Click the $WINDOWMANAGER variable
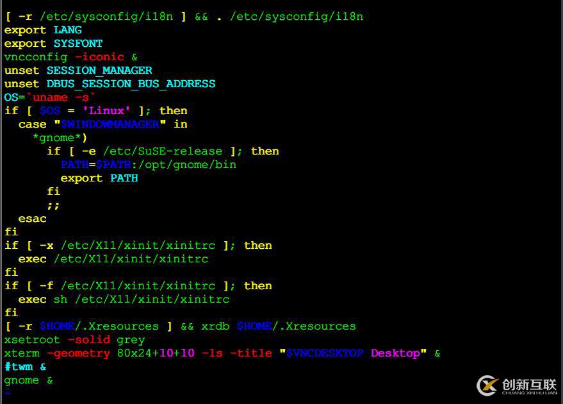Screen dimensions: 563x404 110,124
